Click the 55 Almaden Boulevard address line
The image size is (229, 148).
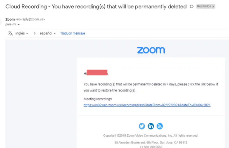click(x=151, y=143)
